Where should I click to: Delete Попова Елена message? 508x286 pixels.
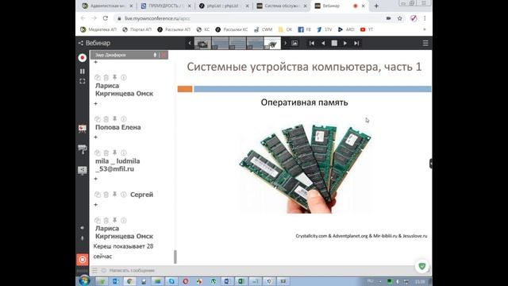pyautogui.click(x=106, y=119)
